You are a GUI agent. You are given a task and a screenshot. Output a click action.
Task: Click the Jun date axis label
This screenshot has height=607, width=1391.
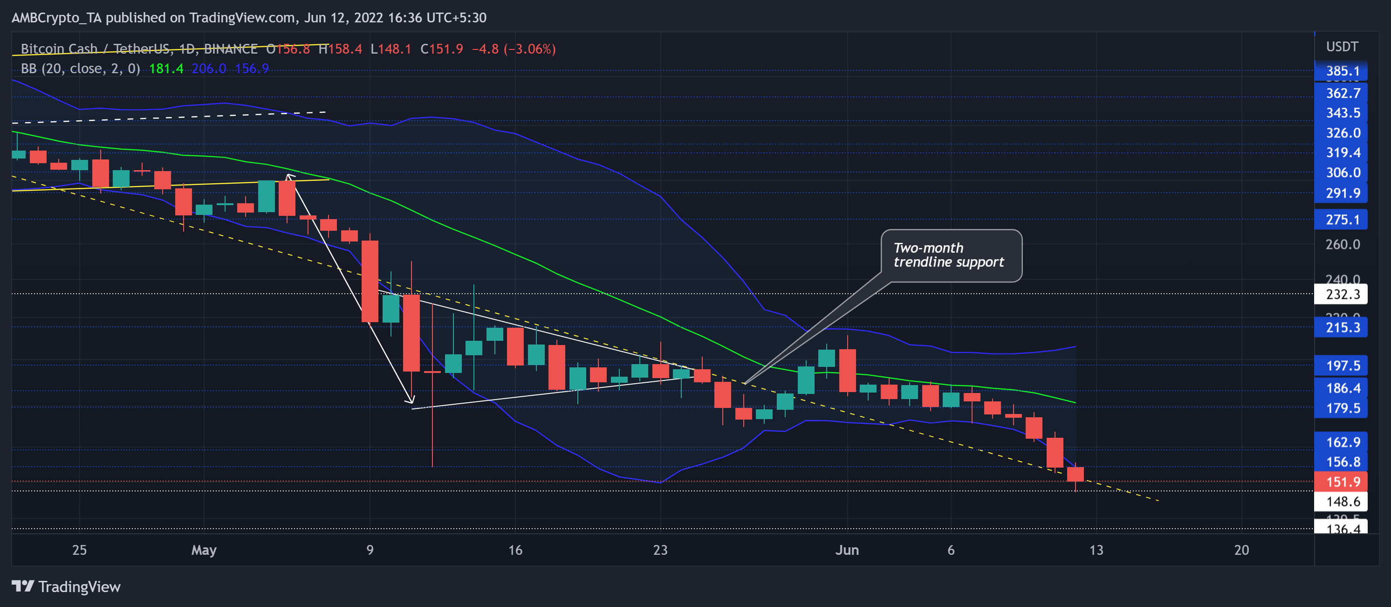tap(847, 550)
